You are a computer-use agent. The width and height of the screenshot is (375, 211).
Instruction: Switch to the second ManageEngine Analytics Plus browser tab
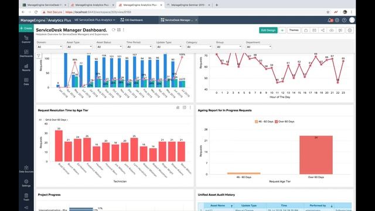(140, 5)
